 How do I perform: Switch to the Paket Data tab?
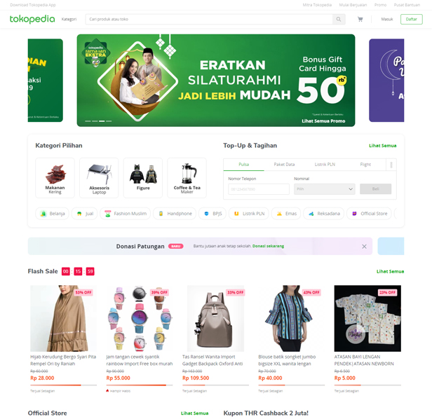(x=284, y=165)
